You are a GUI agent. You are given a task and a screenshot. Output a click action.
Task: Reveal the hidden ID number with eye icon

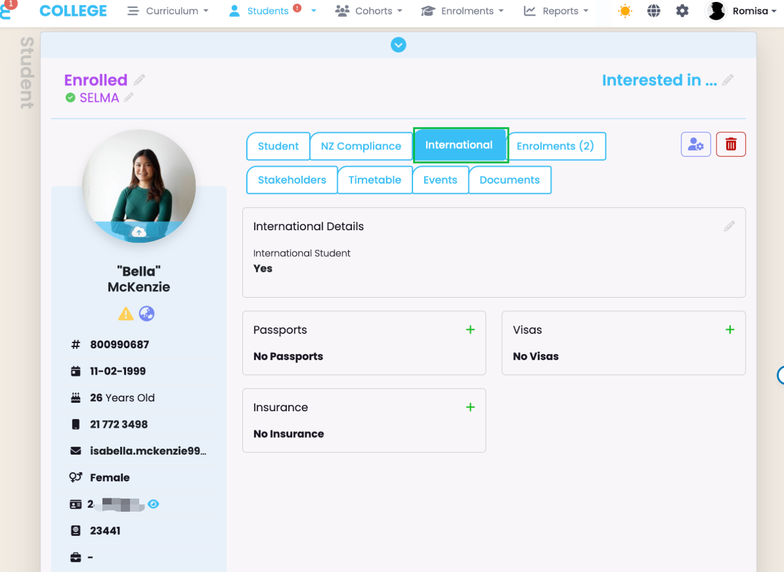pyautogui.click(x=154, y=504)
